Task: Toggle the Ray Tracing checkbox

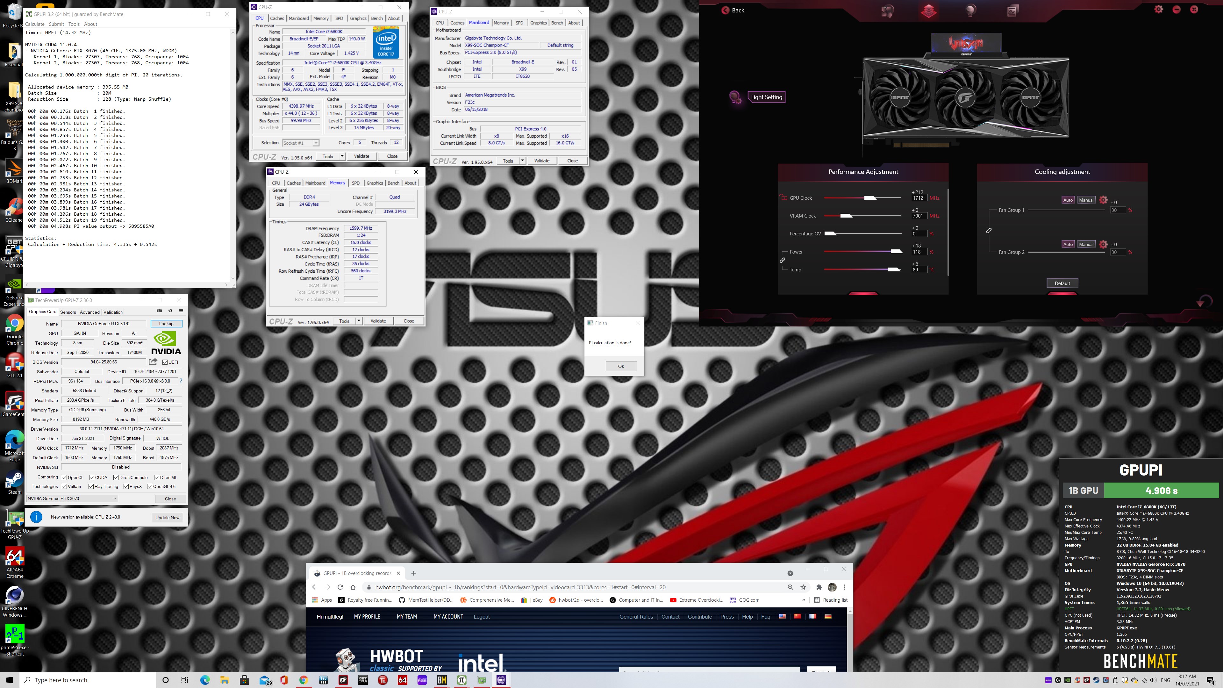Action: click(91, 486)
